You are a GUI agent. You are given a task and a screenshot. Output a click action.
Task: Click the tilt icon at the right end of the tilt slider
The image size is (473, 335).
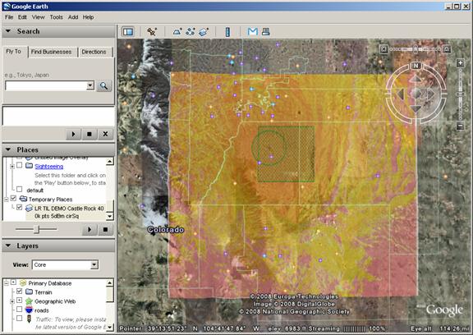click(x=447, y=48)
